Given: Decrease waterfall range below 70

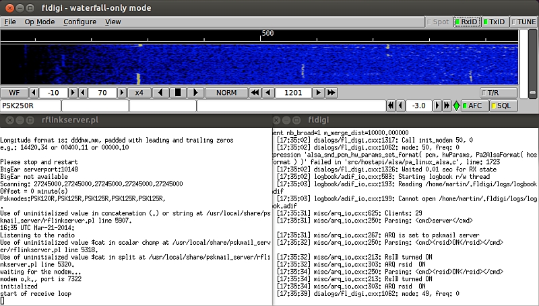Looking at the screenshot, I should click(83, 93).
